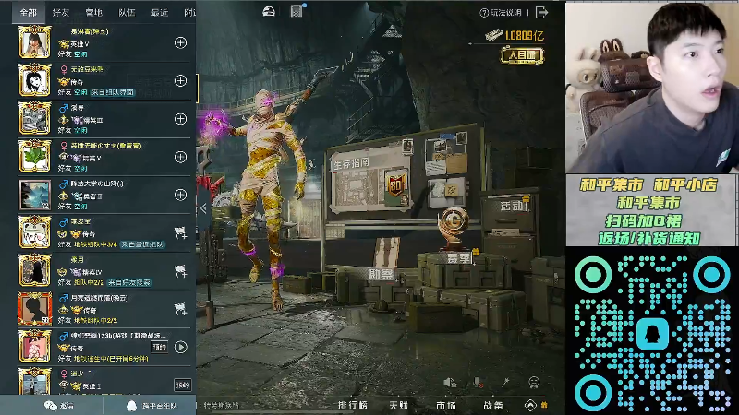Open the 好友 tab

click(x=61, y=13)
